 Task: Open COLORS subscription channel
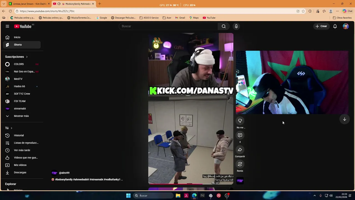tap(22, 64)
